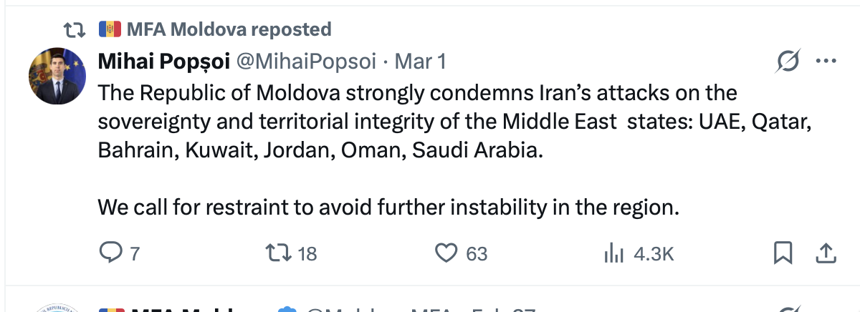
Task: Visit the Mihai Popșoi display name link
Action: coord(163,62)
